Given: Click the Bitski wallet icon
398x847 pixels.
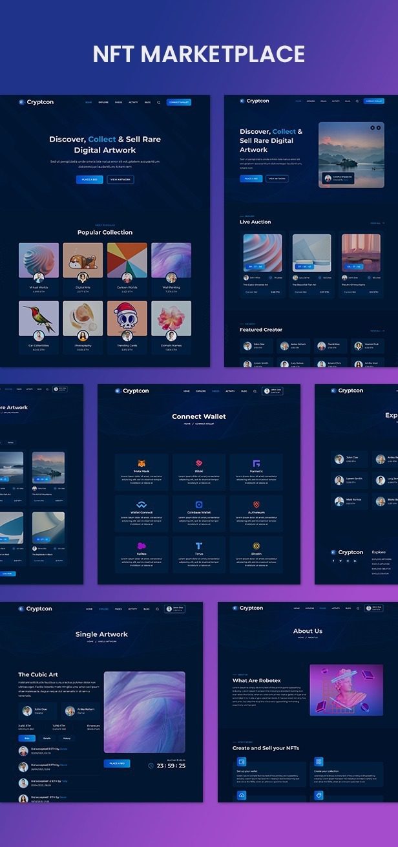Looking at the screenshot, I should 199,464.
